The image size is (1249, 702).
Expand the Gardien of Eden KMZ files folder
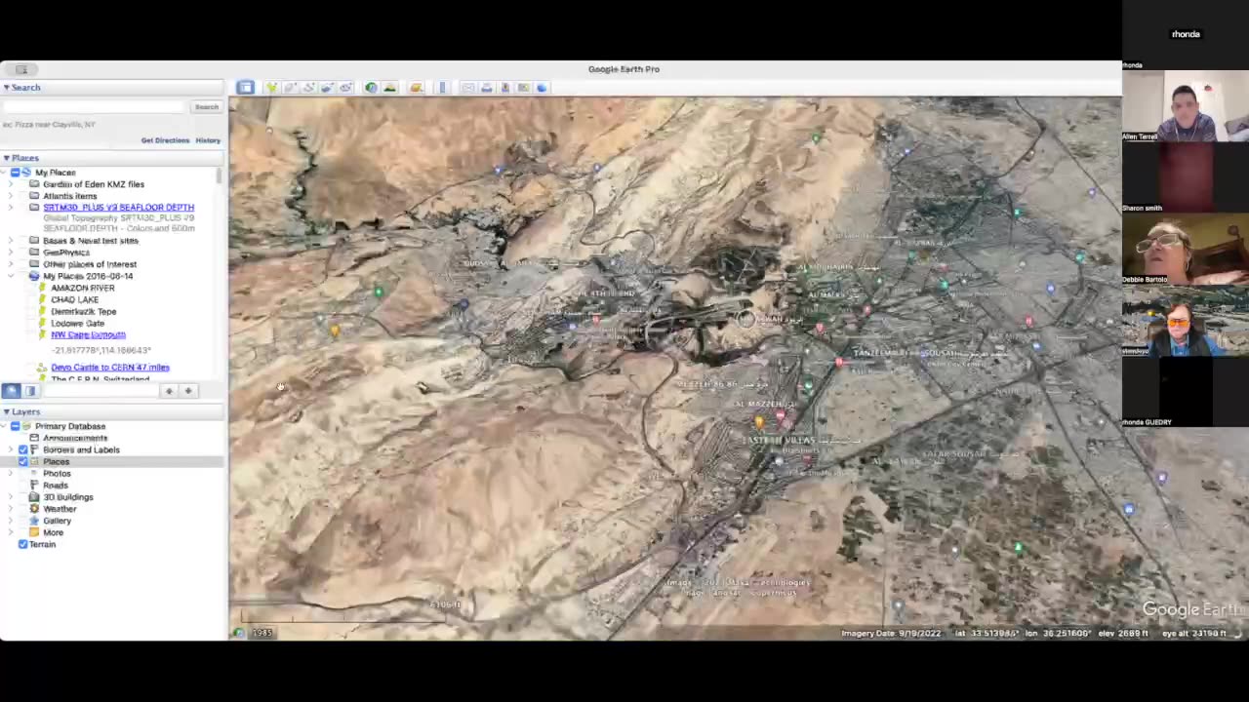tap(11, 184)
